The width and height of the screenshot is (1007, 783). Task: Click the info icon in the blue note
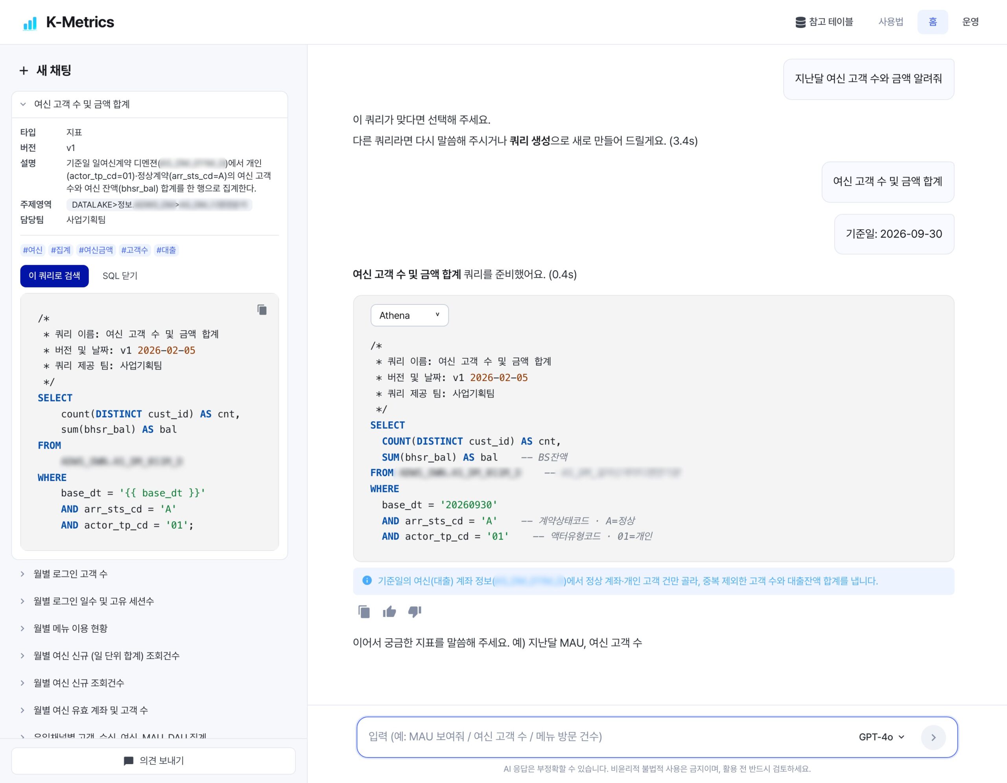coord(367,580)
